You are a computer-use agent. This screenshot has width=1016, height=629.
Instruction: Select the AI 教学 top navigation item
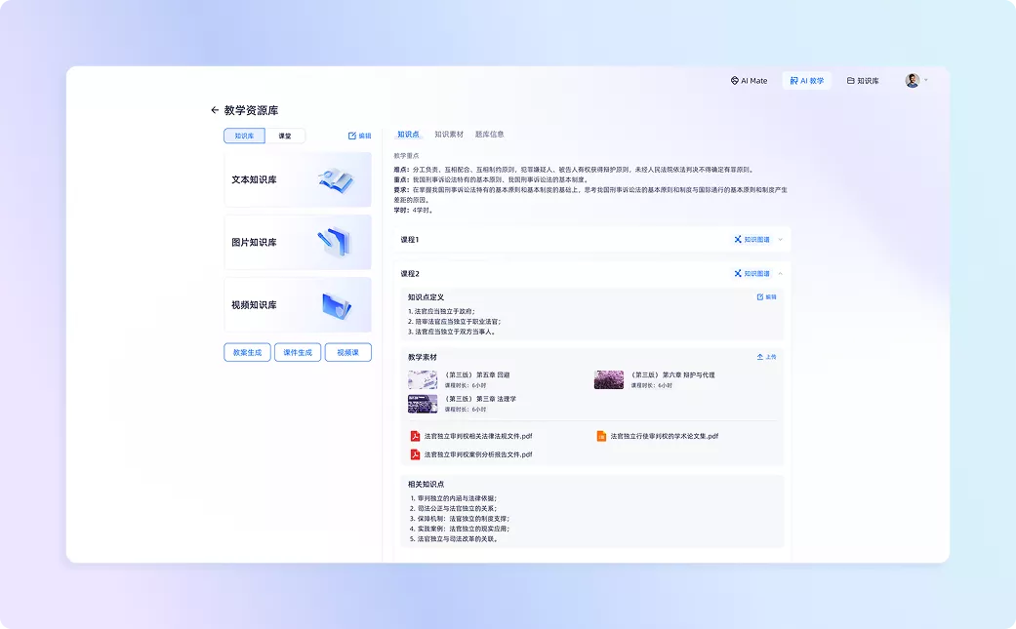pyautogui.click(x=807, y=81)
